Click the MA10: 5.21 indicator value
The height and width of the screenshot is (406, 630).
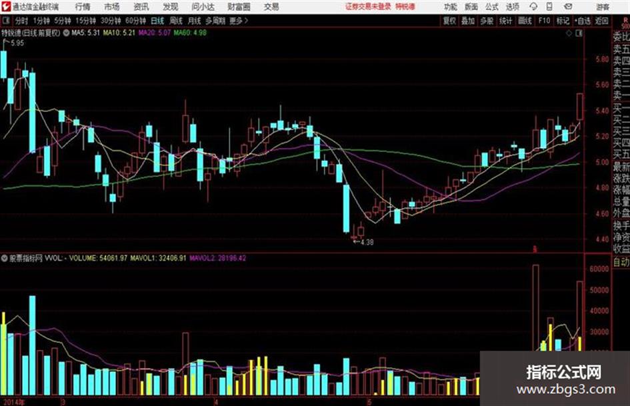119,33
